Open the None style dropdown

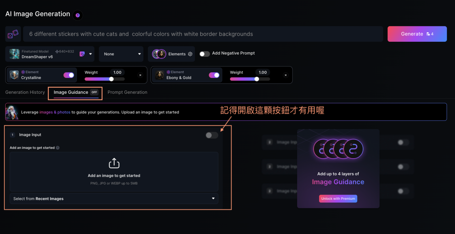tap(121, 54)
